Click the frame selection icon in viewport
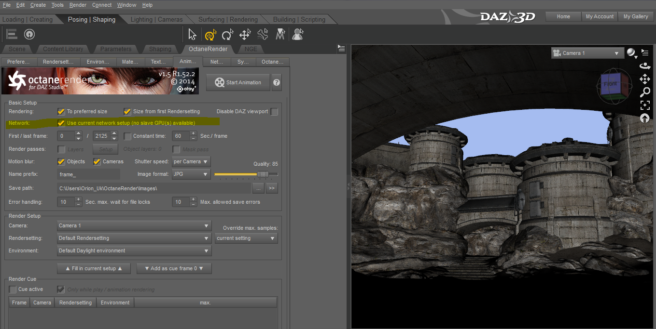This screenshot has height=329, width=656. [x=645, y=105]
